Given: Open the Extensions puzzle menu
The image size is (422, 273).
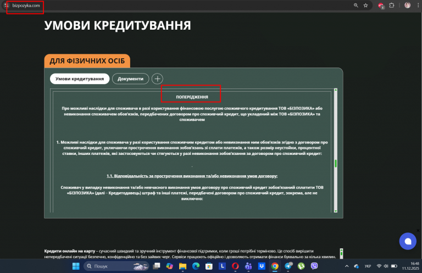Looking at the screenshot, I should [x=392, y=5].
